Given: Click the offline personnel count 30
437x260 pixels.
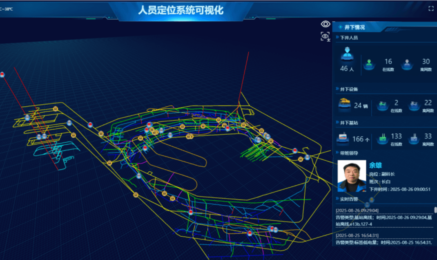Looking at the screenshot, I should coord(426,61).
